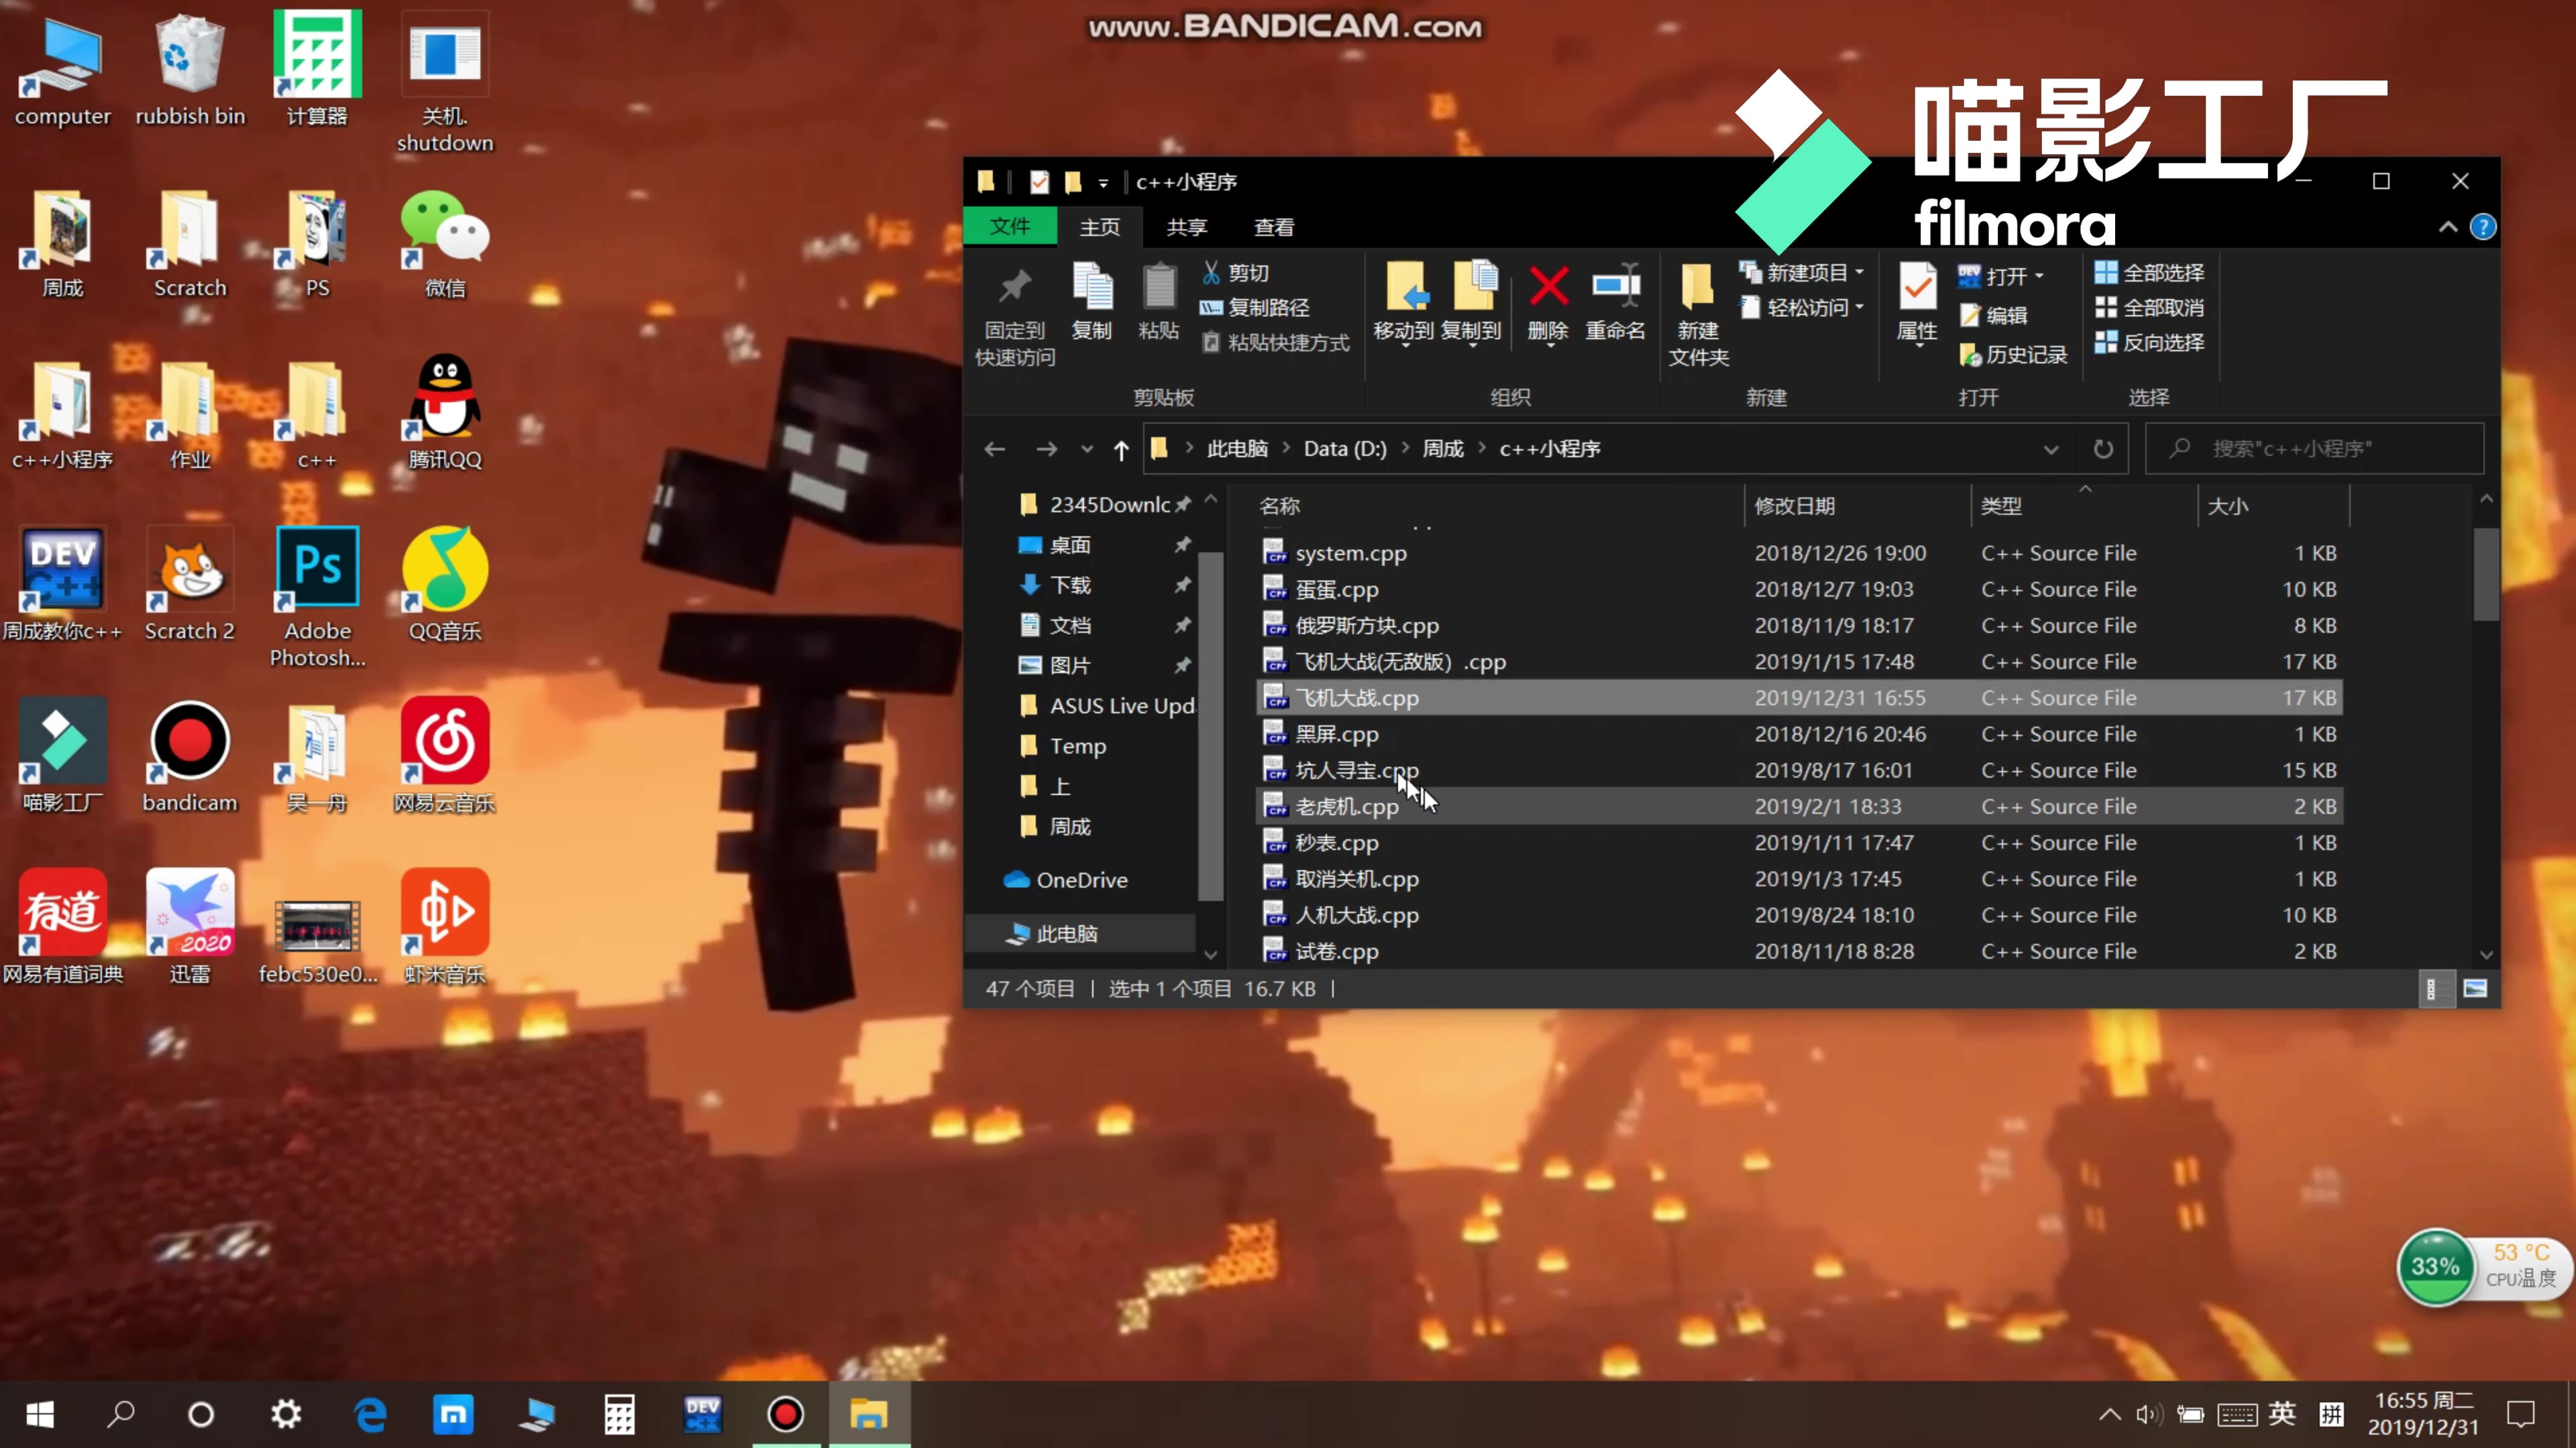Click the New Folder icon
Screen dimensions: 2576x1448
pos(1697,288)
